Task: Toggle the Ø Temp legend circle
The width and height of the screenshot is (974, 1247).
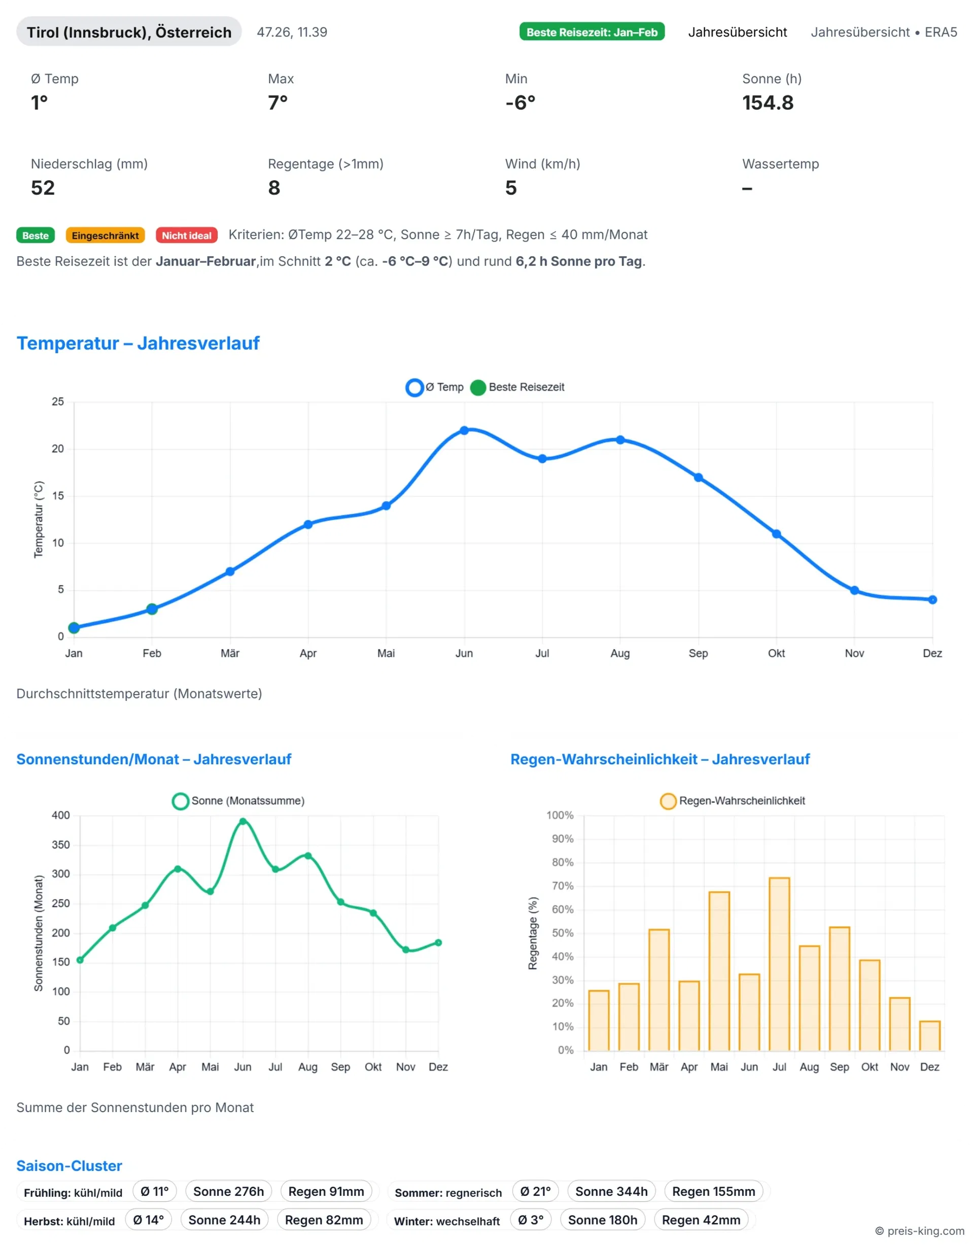Action: [x=414, y=387]
